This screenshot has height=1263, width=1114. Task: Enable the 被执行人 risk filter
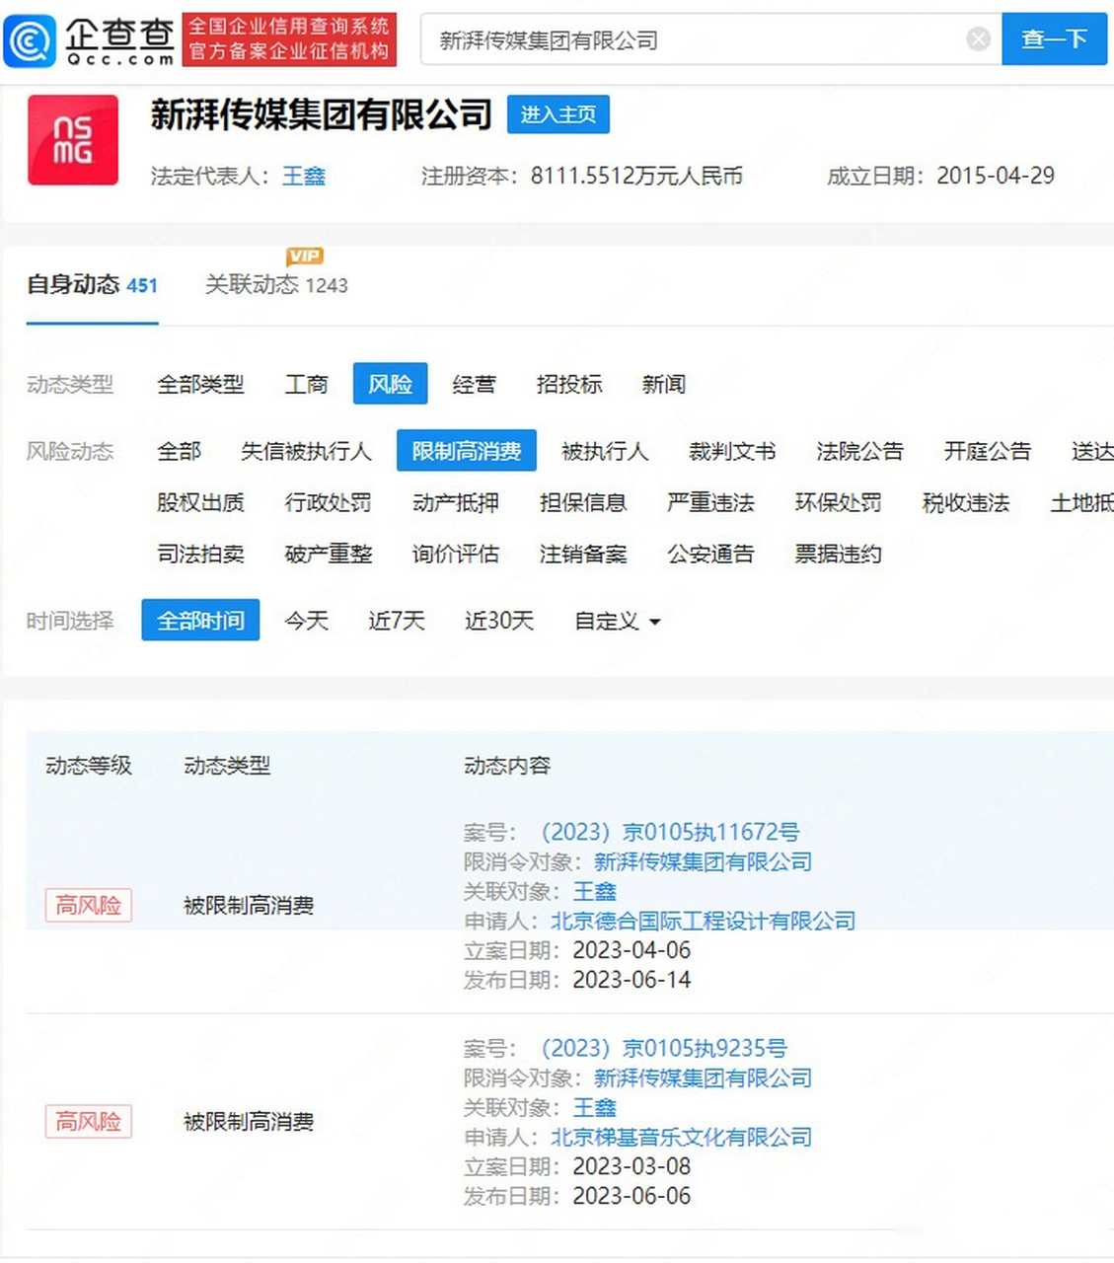(605, 451)
